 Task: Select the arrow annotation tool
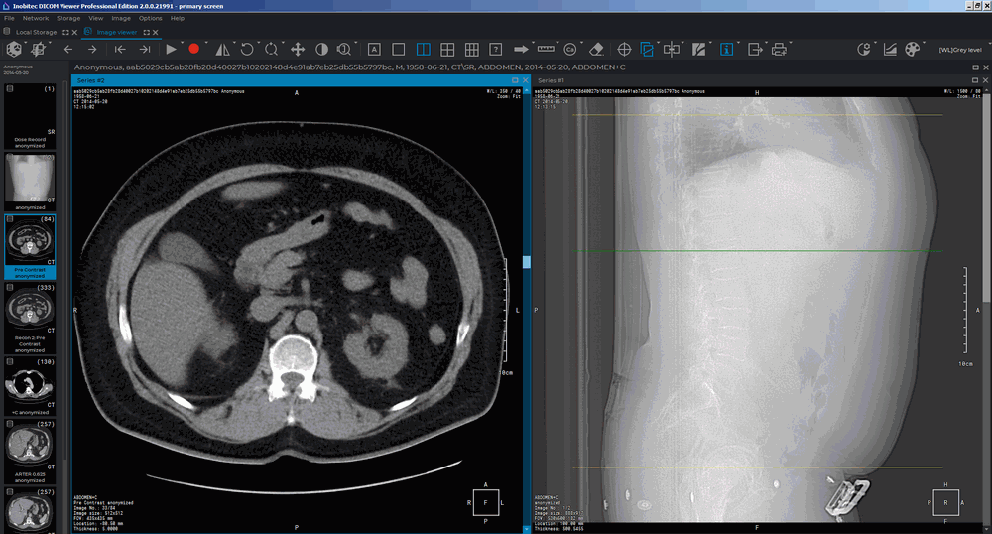coord(521,49)
